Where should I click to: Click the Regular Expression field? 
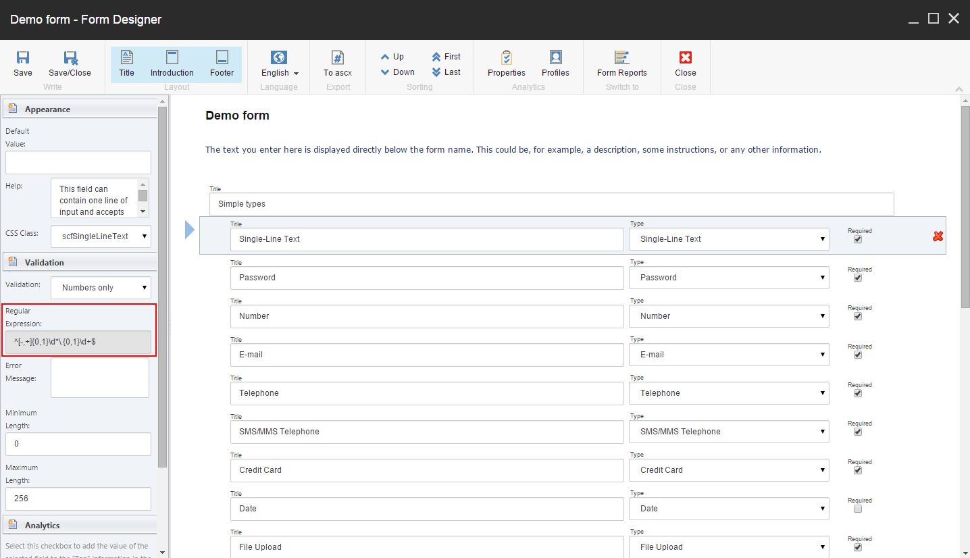[x=78, y=342]
